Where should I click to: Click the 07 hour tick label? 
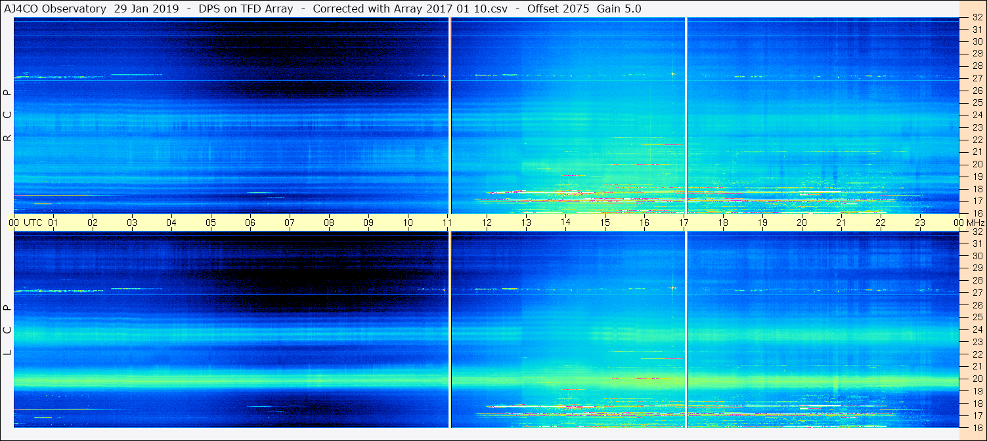[290, 222]
